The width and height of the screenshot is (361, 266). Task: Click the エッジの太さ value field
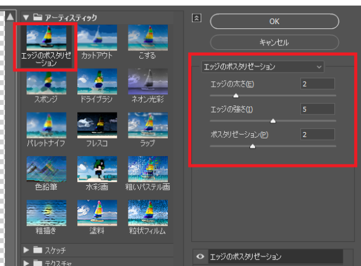[x=317, y=84]
